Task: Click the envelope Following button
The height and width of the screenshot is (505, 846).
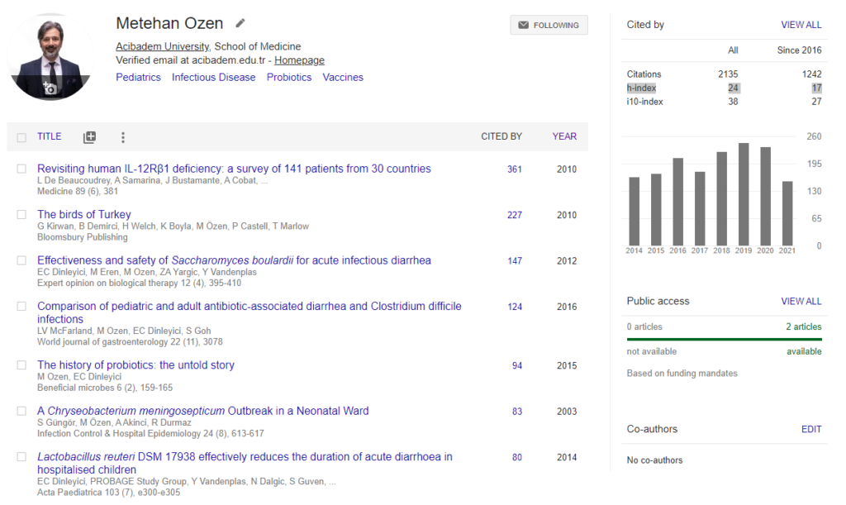Action: click(x=549, y=26)
